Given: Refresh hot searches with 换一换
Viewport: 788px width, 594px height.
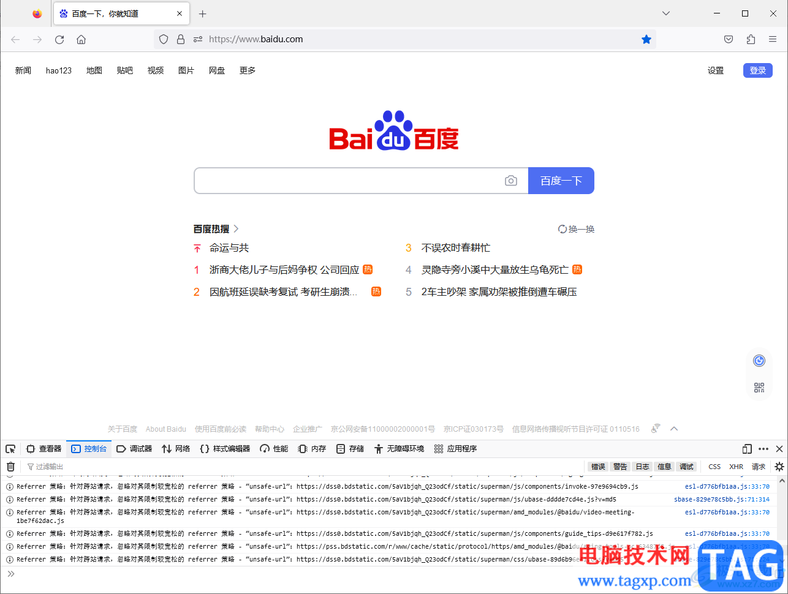Looking at the screenshot, I should click(576, 229).
